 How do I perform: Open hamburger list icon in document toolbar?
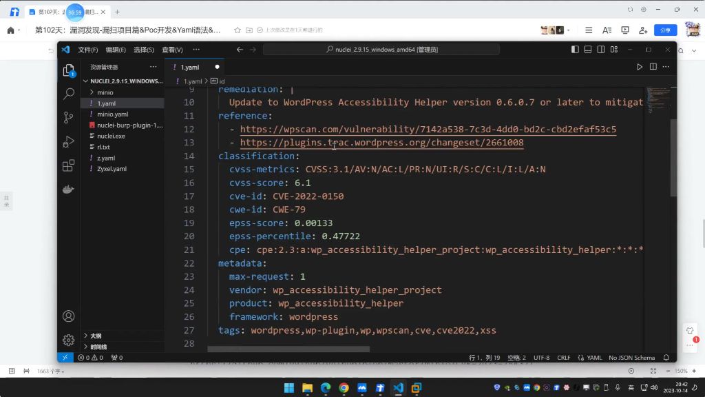589,30
